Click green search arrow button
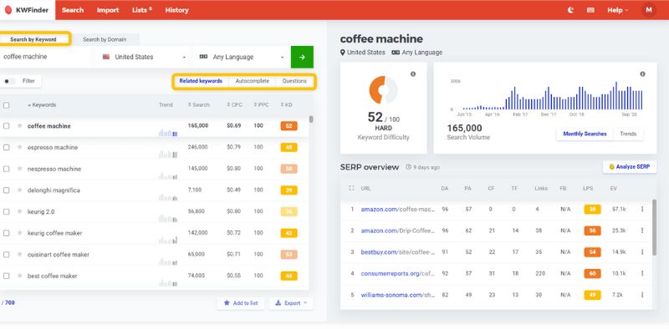The width and height of the screenshot is (669, 329). [x=302, y=57]
